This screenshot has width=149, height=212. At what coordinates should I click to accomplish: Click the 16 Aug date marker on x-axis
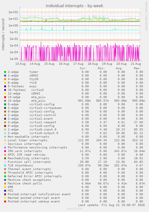pos(64,64)
